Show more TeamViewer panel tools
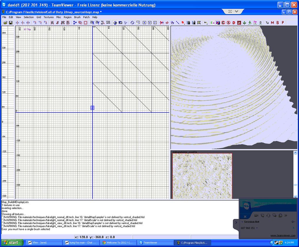The height and width of the screenshot is (247, 299). 286,215
